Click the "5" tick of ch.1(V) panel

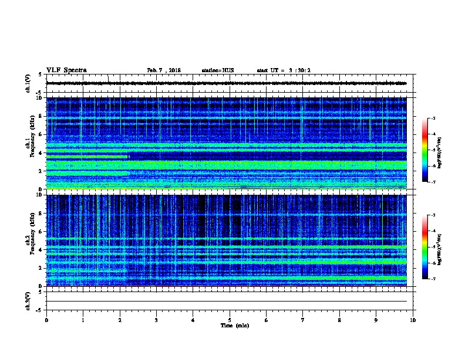click(x=41, y=74)
